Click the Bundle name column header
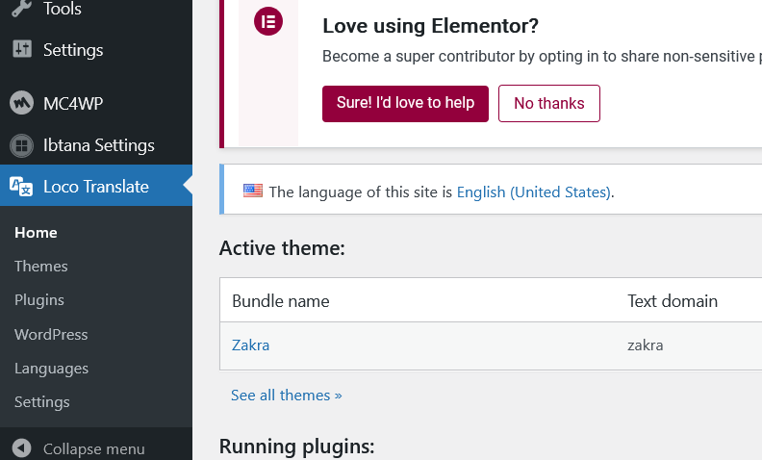 click(280, 301)
